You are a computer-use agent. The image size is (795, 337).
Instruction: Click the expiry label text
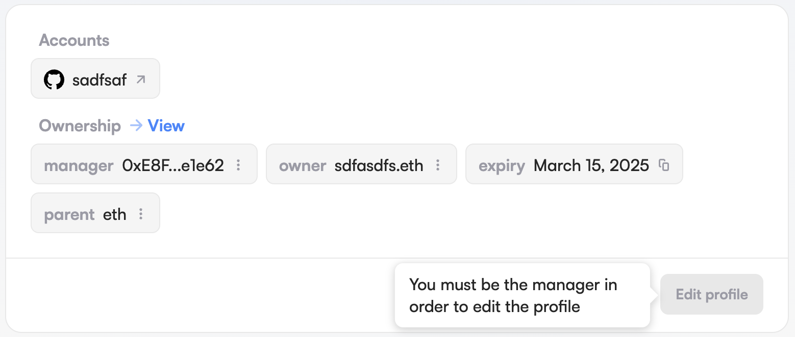(x=502, y=165)
